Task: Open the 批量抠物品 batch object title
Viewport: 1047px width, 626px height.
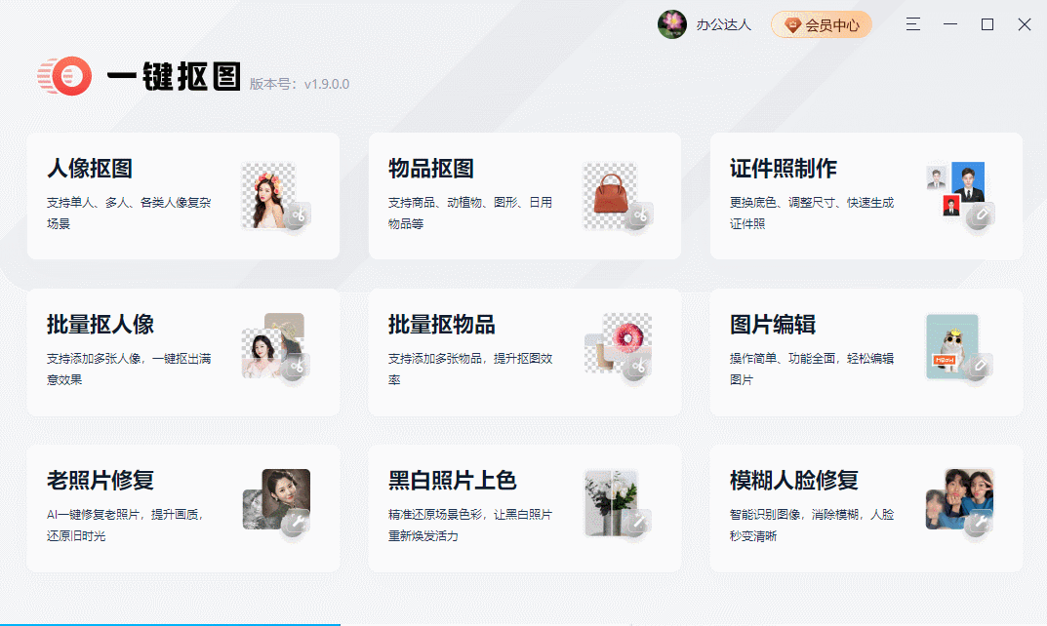Action: click(442, 325)
